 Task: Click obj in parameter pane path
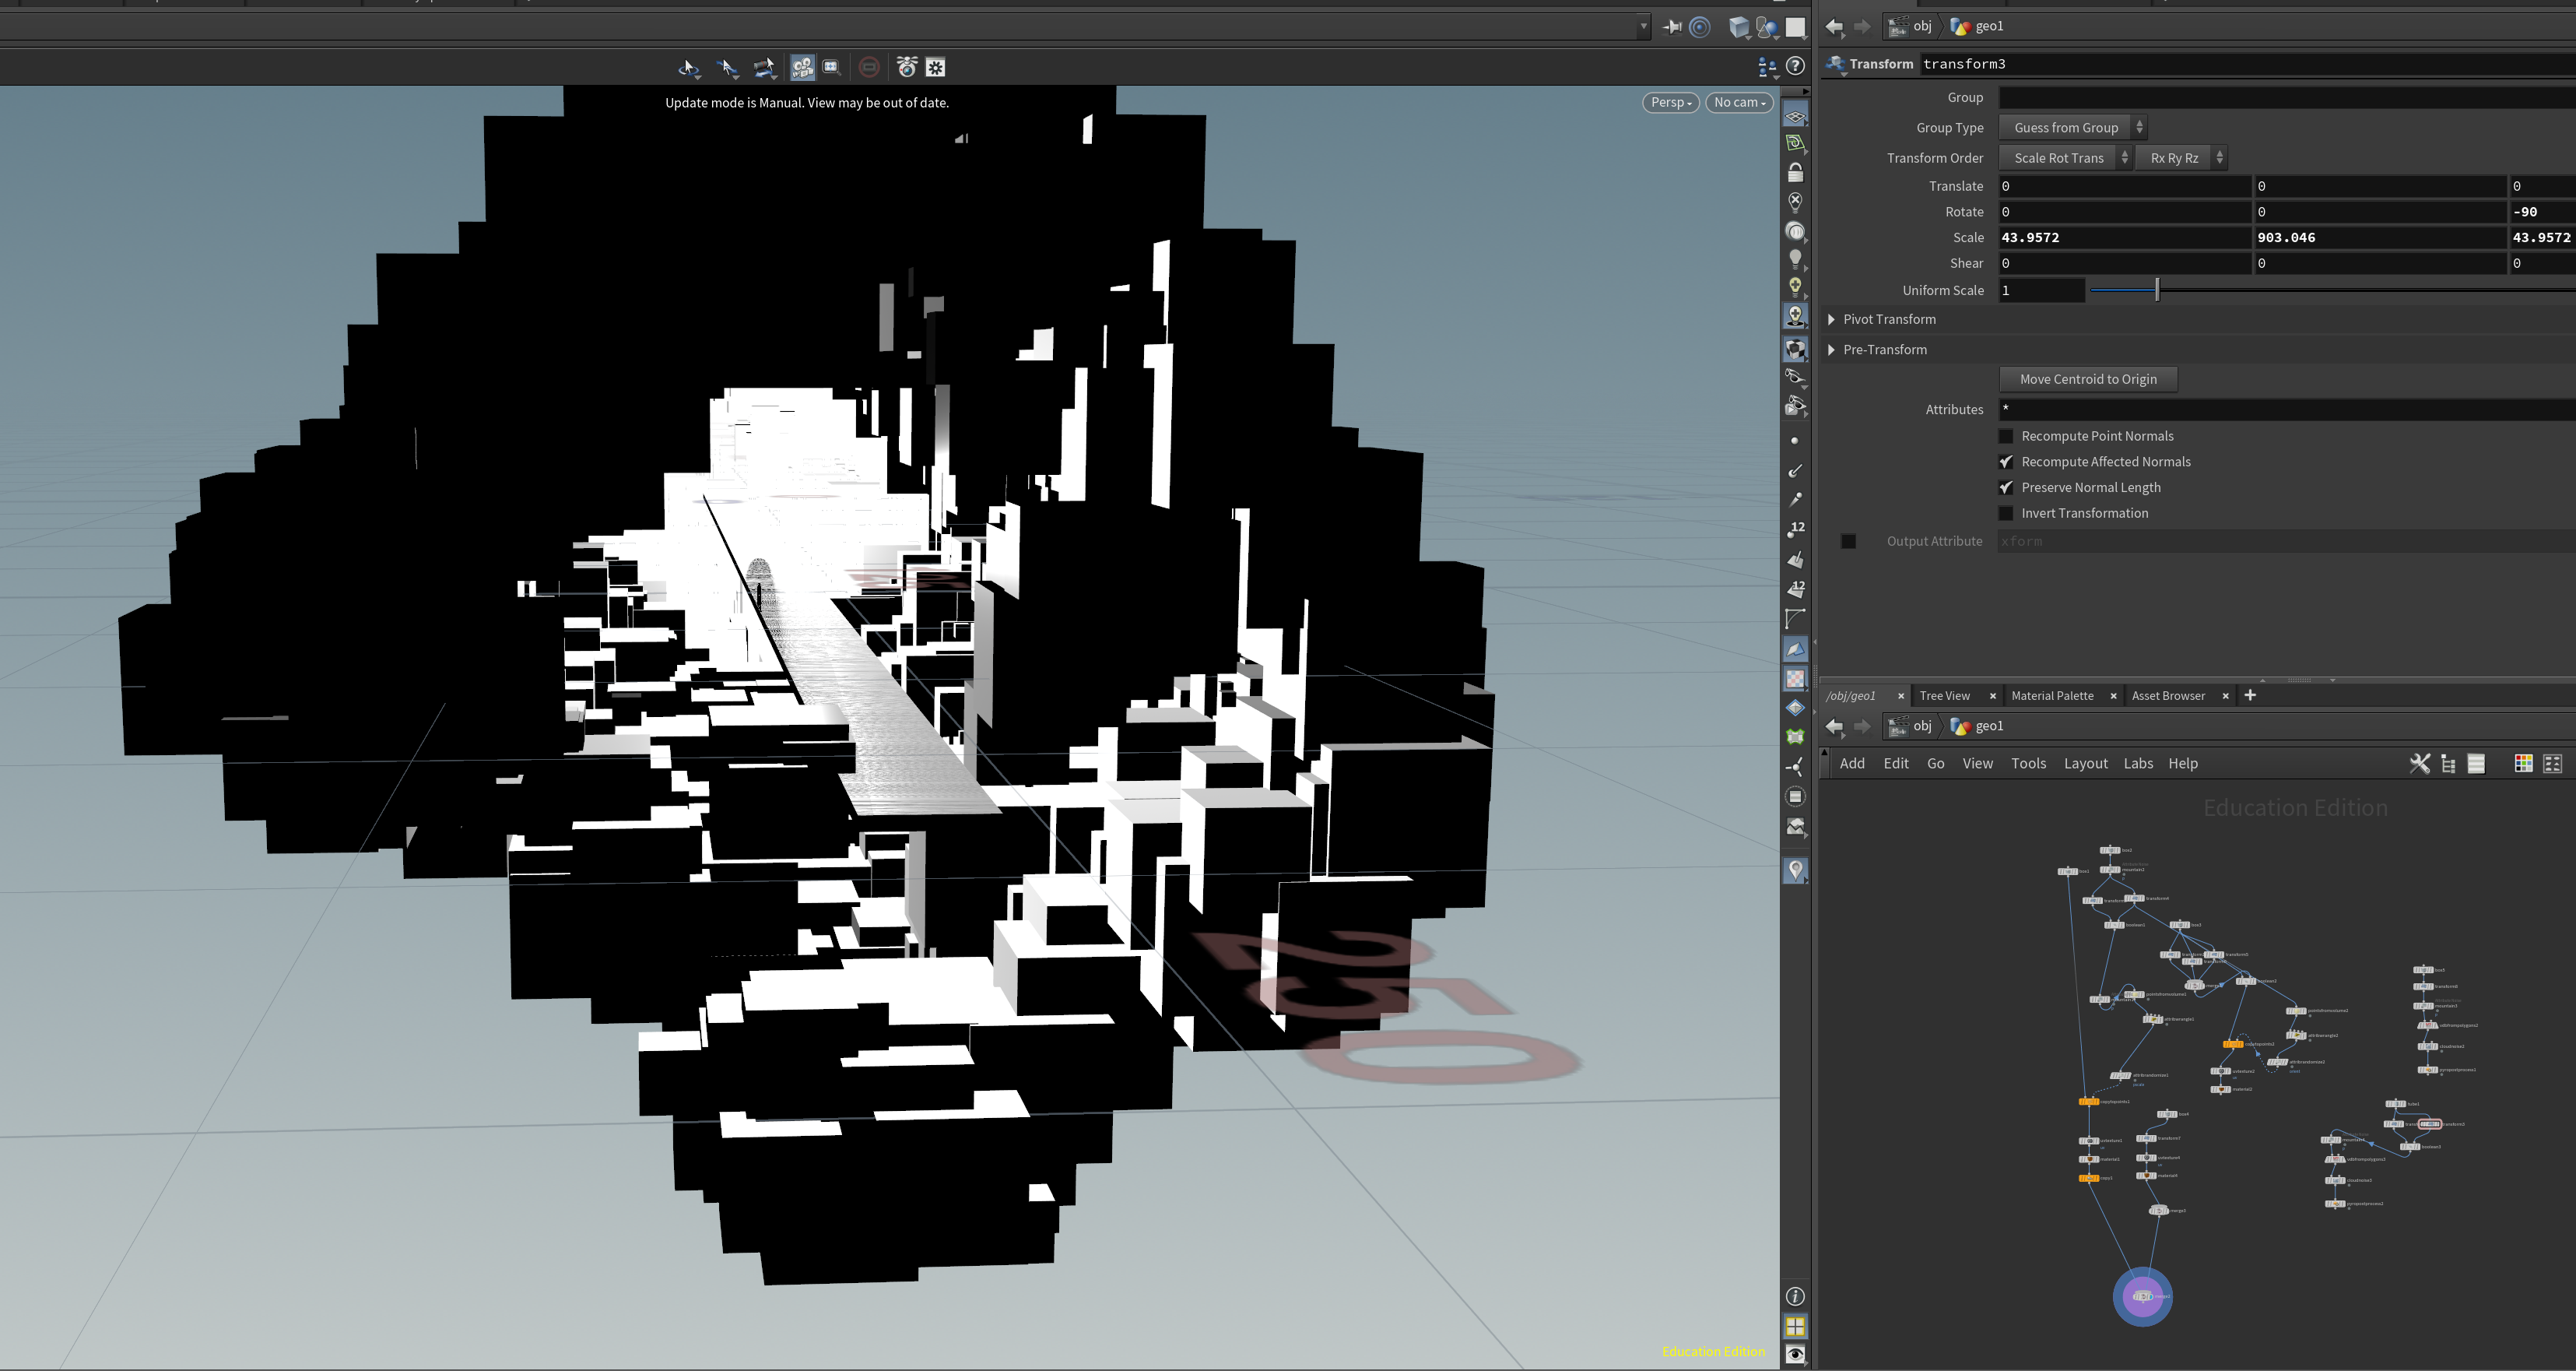click(x=1922, y=27)
